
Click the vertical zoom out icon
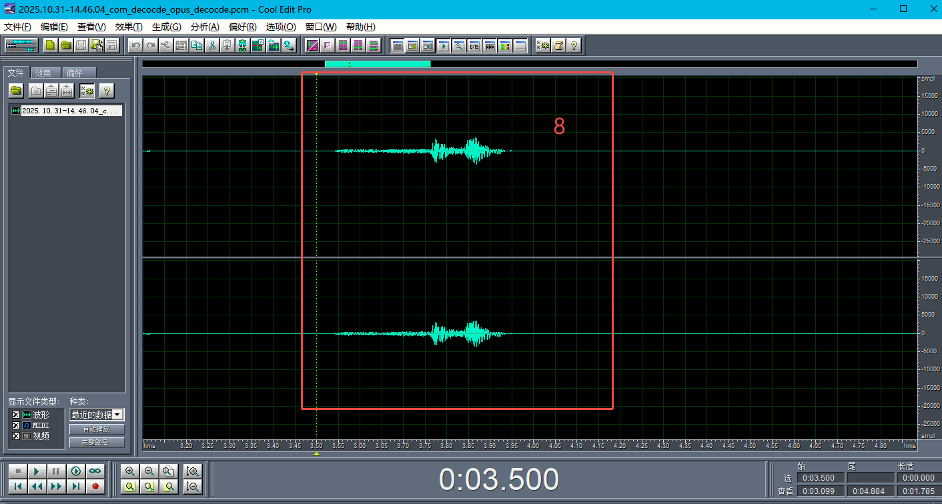[193, 487]
